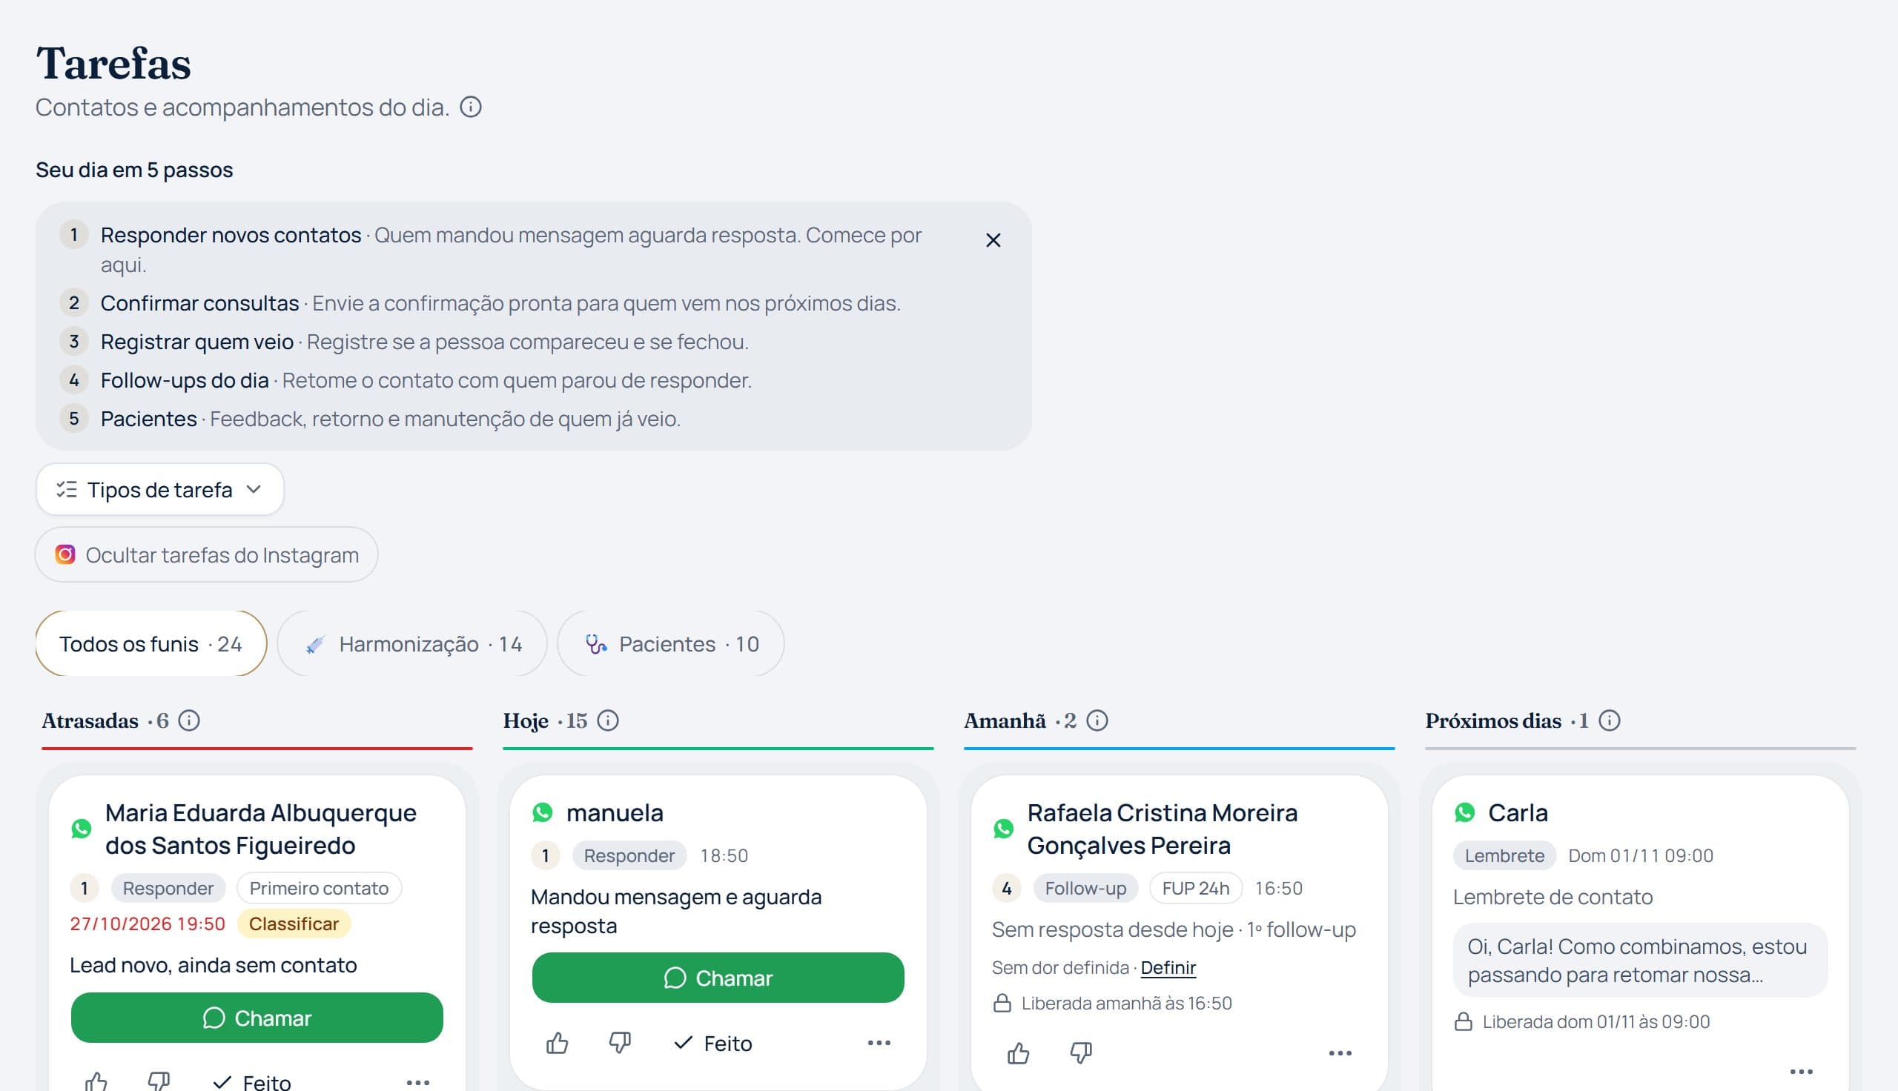Image resolution: width=1898 pixels, height=1091 pixels.
Task: Give thumbs up on manuela's card
Action: [x=558, y=1043]
